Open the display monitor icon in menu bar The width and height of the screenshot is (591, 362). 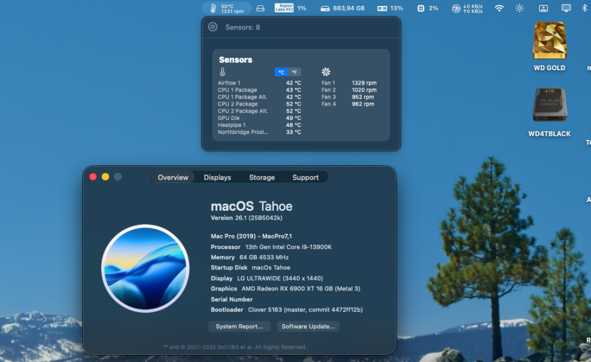pyautogui.click(x=566, y=8)
